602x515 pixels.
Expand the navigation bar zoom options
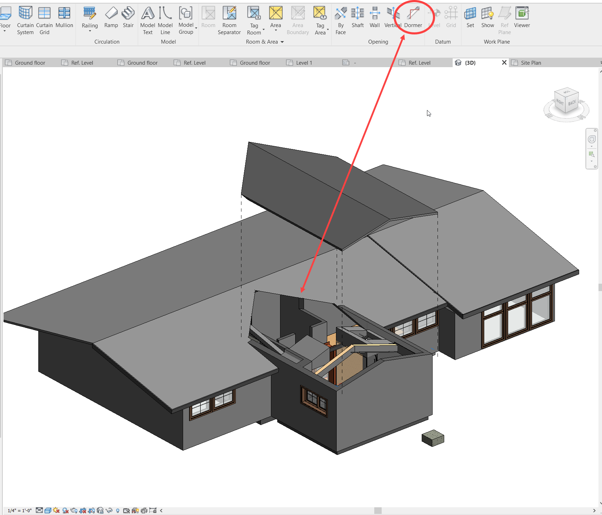coord(592,161)
